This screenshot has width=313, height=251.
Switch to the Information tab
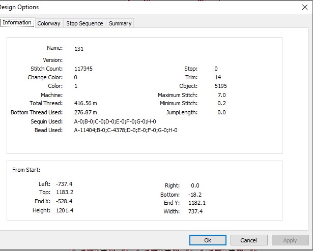pyautogui.click(x=17, y=22)
